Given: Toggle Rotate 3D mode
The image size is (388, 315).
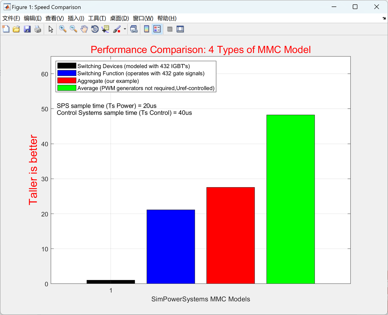Looking at the screenshot, I should 95,29.
